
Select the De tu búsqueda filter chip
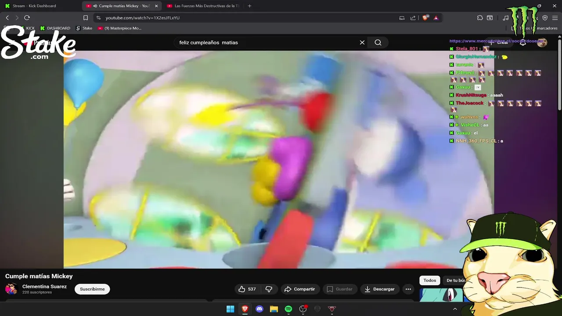point(456,280)
